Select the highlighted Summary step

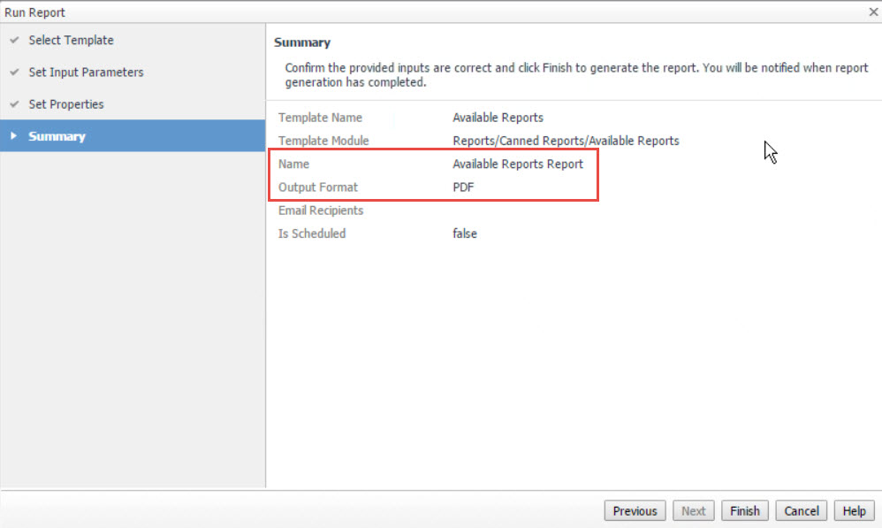point(57,136)
